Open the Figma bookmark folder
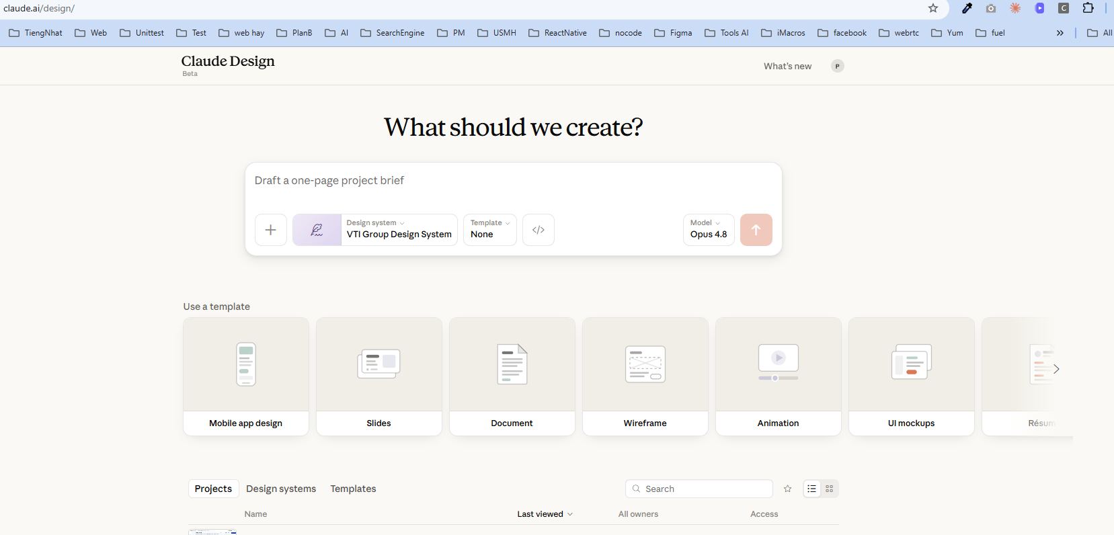 point(673,33)
